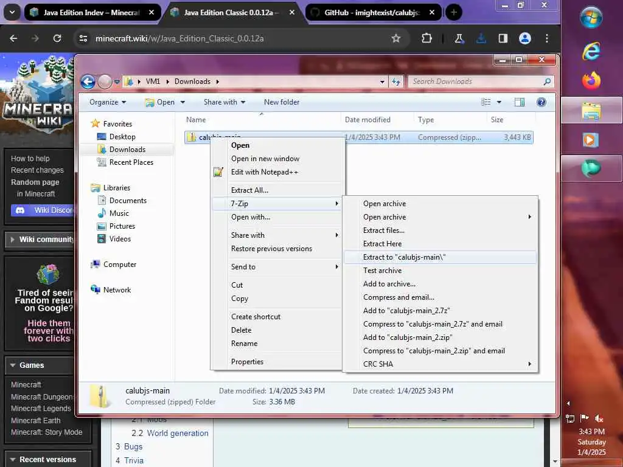Open Chrome three-dot menu
This screenshot has height=467, width=623.
point(547,38)
